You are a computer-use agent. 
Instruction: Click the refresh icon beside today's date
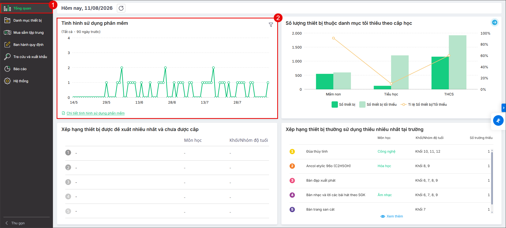click(x=121, y=8)
